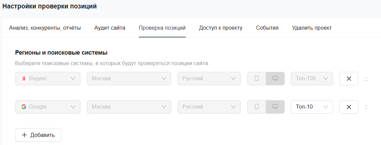The width and height of the screenshot is (381, 145).
Task: Open Анализ, конкуренты, отчёты tab
Action: pyautogui.click(x=45, y=28)
